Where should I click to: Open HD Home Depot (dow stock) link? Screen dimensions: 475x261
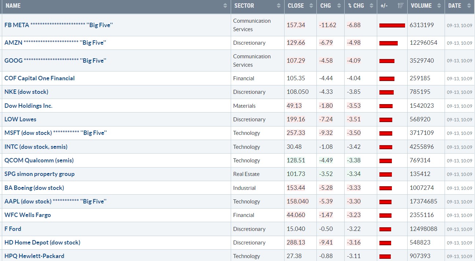42,242
